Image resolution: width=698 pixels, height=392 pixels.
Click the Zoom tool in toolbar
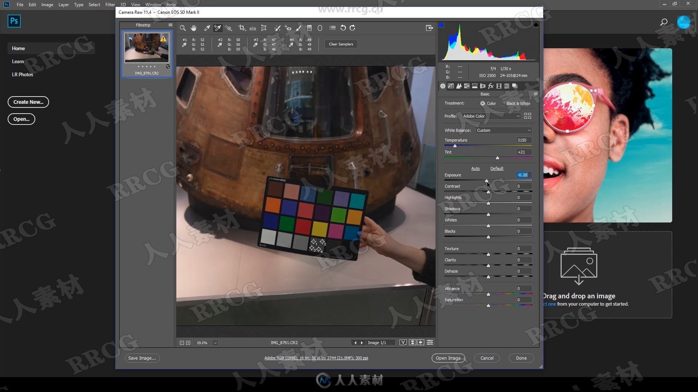pos(182,28)
